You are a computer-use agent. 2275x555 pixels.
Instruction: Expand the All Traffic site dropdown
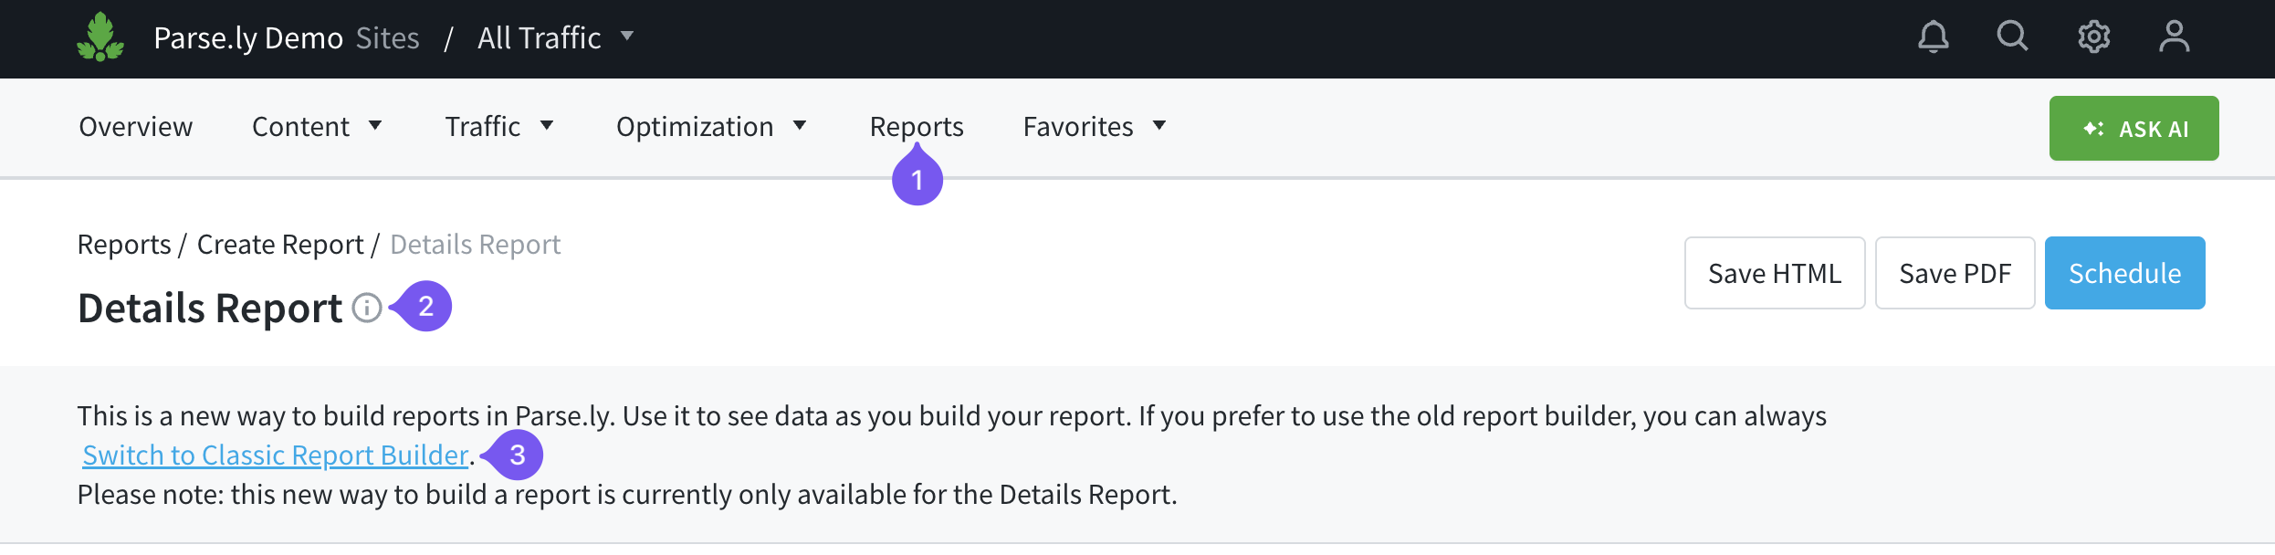555,37
